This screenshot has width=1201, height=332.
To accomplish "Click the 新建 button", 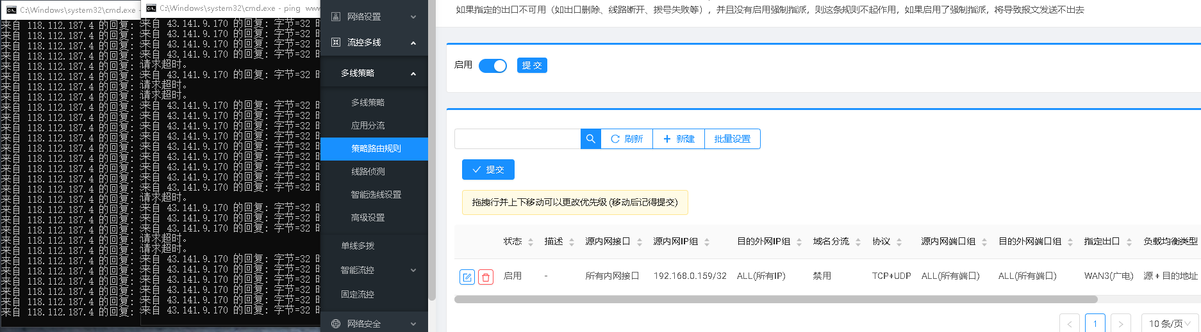I will pyautogui.click(x=678, y=139).
